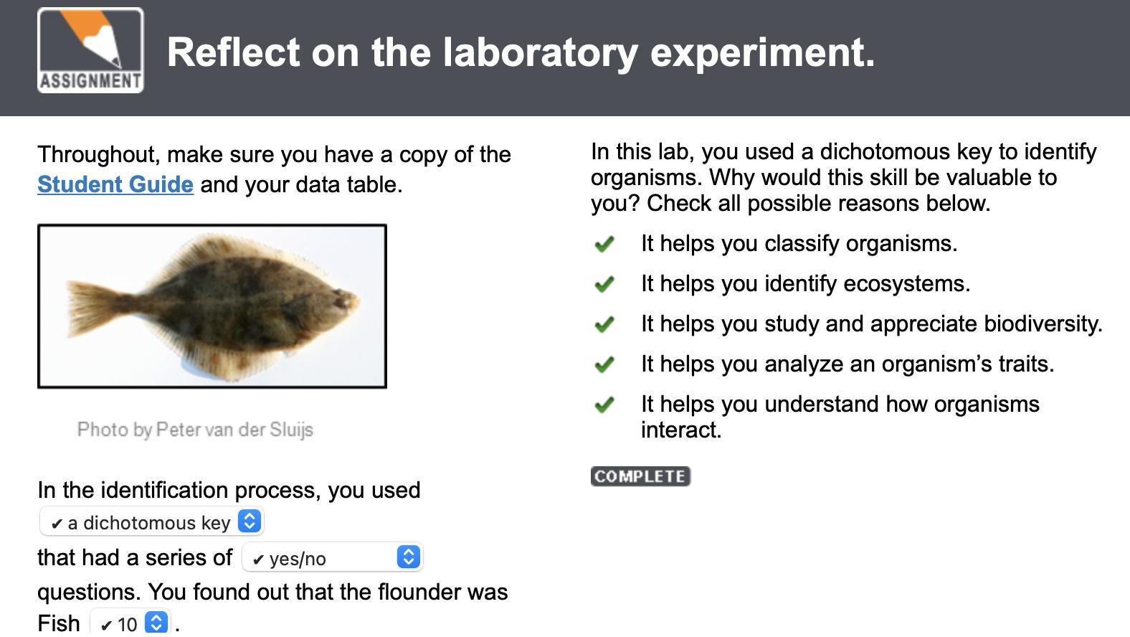Click the blue arrows on yes/no selector
The width and height of the screenshot is (1130, 637).
pyautogui.click(x=409, y=557)
